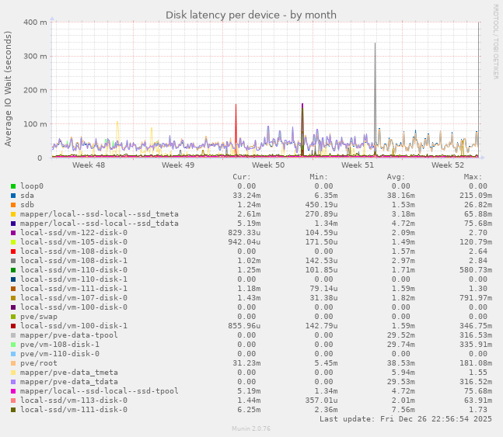Click the lavender mapper/pve-data_tdata legend square
Screen dimensions: 503x437
[x=13, y=382]
